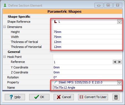
Task: Edit the Width value 75mm
Action: [x=87, y=37]
